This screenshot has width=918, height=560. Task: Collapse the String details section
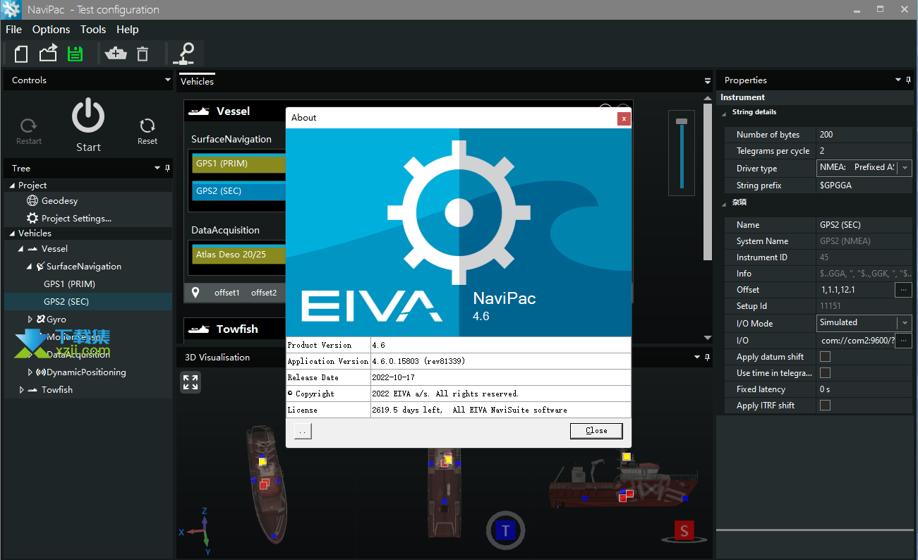point(724,113)
